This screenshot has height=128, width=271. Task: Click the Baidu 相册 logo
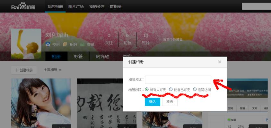pos(23,6)
